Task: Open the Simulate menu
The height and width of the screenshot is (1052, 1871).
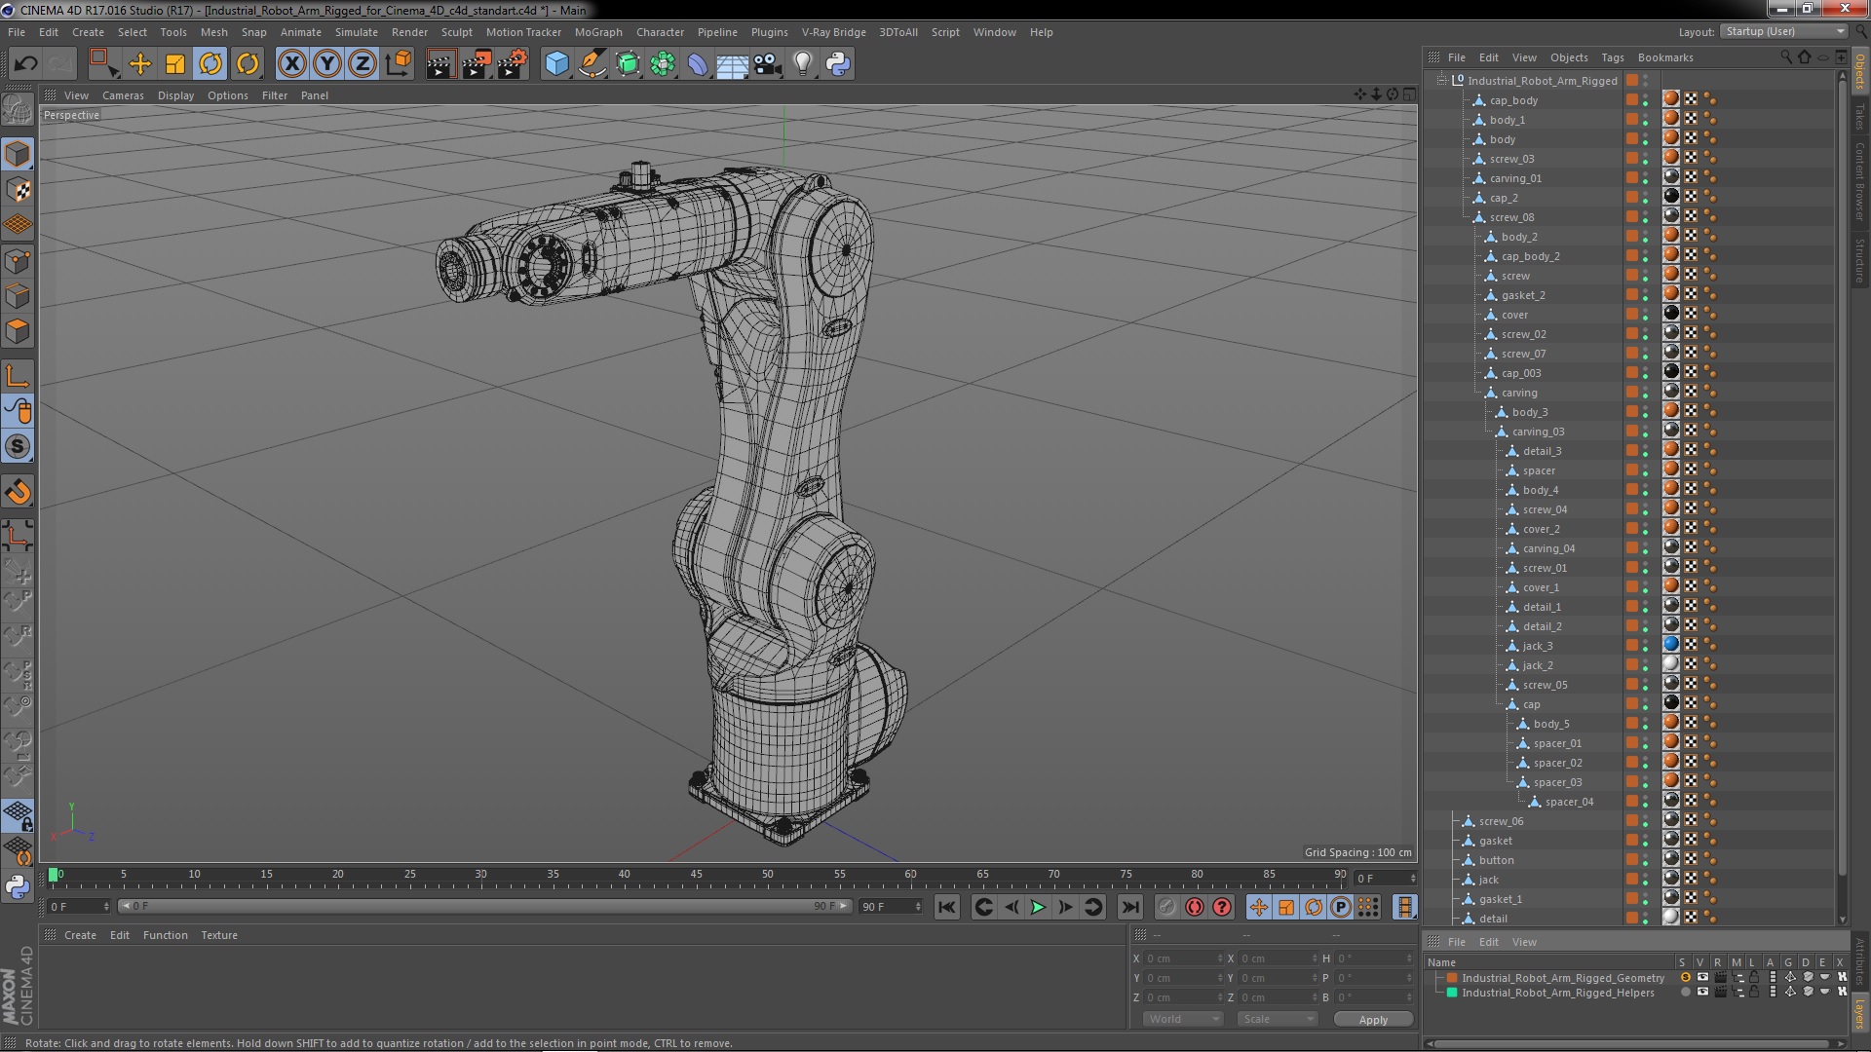Action: point(357,32)
